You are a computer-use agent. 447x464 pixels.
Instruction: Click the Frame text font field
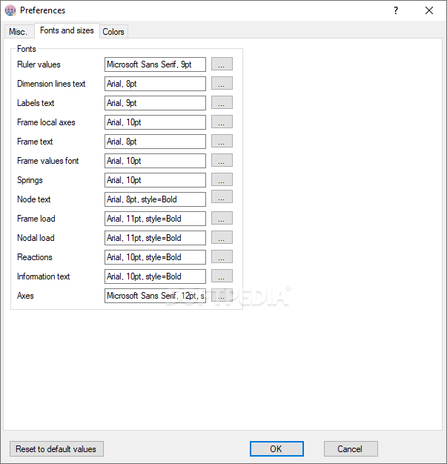[155, 142]
